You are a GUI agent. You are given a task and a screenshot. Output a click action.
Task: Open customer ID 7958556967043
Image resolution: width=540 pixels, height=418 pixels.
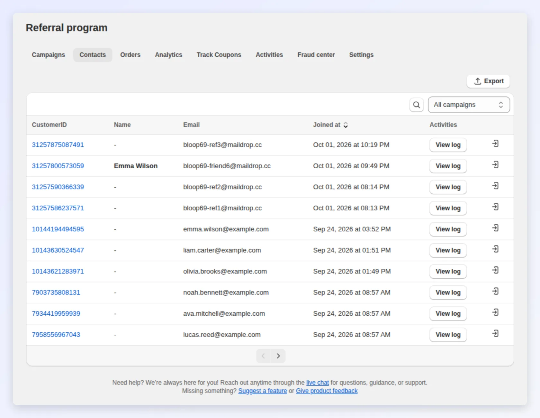coord(56,335)
